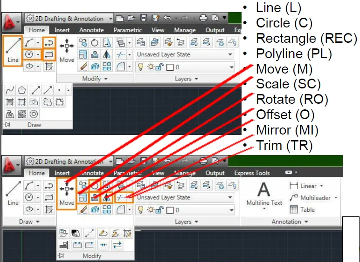Click the Line tool in upper AutoCAD ribbon

pos(13,51)
